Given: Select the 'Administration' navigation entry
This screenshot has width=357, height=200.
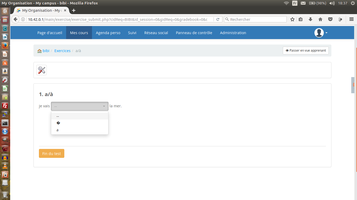Looking at the screenshot, I should tap(233, 33).
